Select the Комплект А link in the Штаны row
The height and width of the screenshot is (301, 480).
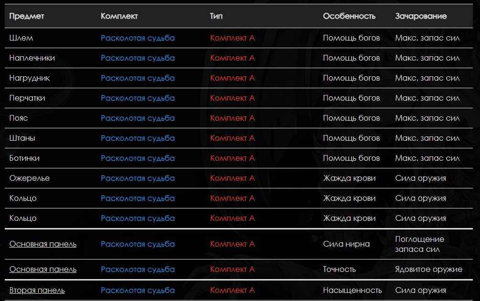232,138
